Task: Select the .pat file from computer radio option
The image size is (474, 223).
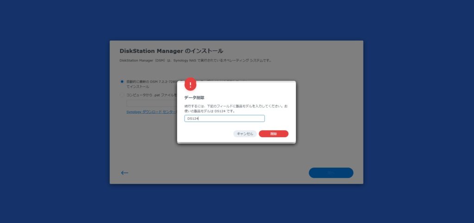Action: 122,95
